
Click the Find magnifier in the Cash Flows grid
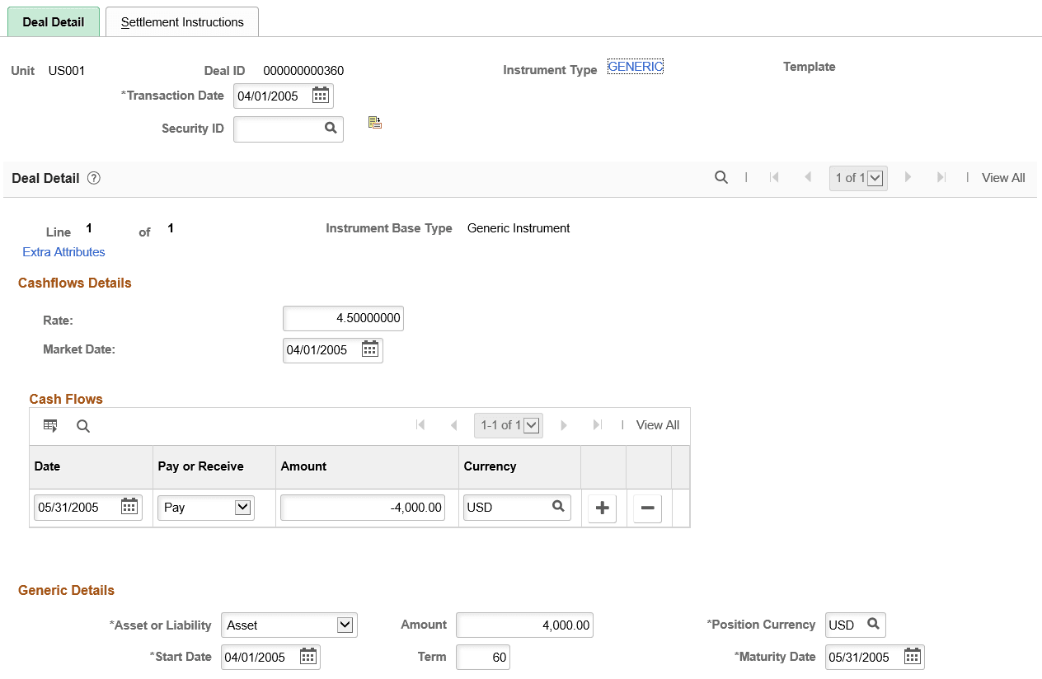point(82,425)
